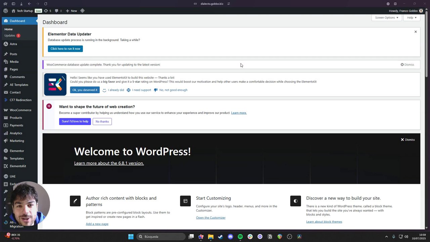Click 'No, not good enough' link
430x242 pixels.
point(171,90)
